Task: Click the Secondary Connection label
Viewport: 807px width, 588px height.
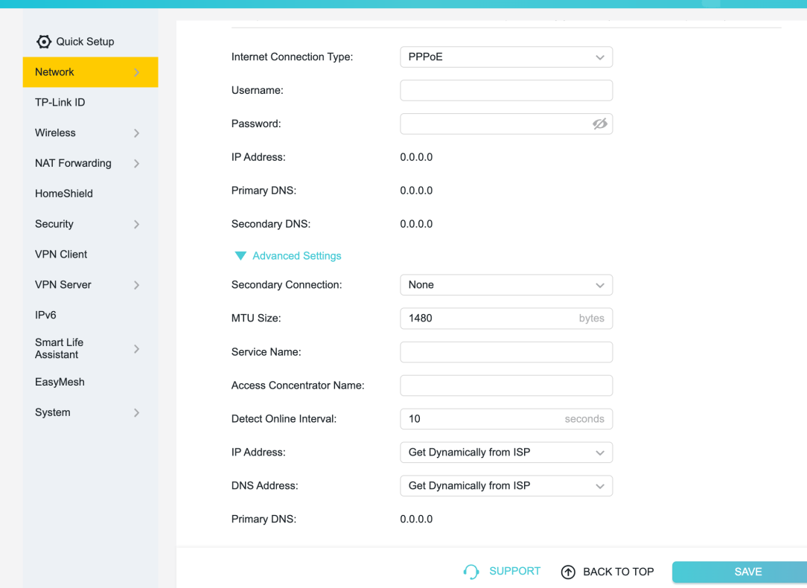Action: point(286,284)
